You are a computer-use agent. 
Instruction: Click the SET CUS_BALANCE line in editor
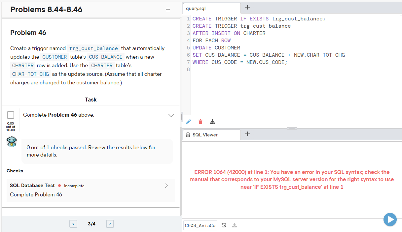(269, 55)
